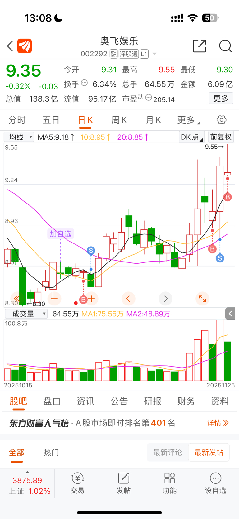The height and width of the screenshot is (519, 239).
Task: Tap the share export icon
Action: [200, 46]
